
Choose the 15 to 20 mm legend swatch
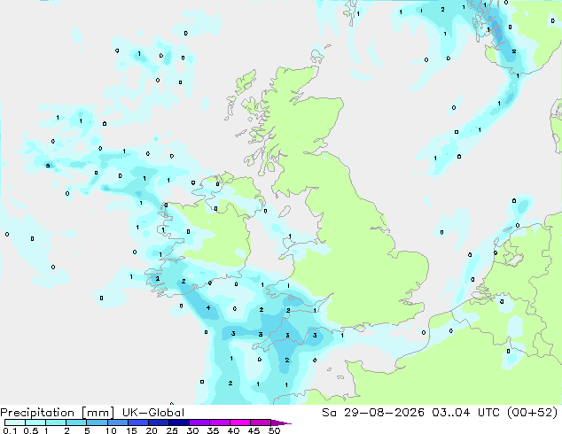pos(137,422)
